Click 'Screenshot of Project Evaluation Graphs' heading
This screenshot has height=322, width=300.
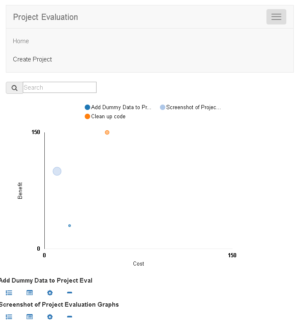tap(59, 305)
